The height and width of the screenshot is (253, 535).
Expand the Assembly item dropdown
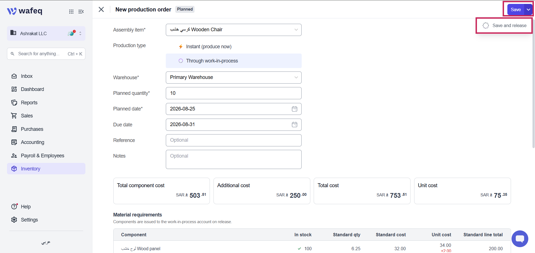tap(296, 30)
